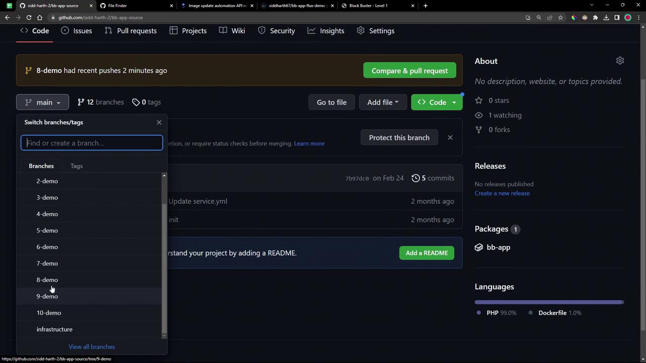Switch to Tags in branch switcher
646x363 pixels.
click(x=77, y=166)
